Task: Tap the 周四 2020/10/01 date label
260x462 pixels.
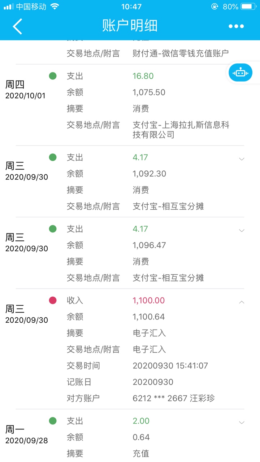Action: pyautogui.click(x=25, y=90)
